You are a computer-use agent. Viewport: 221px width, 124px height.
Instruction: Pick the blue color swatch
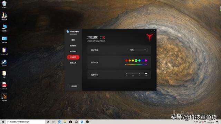point(143,61)
